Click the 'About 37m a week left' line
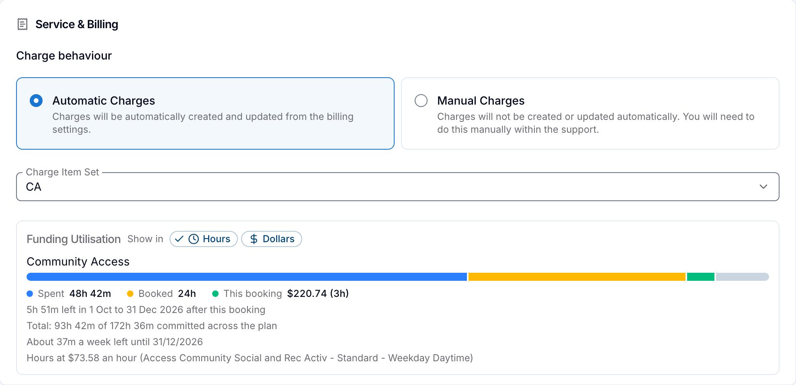This screenshot has width=796, height=385. pyautogui.click(x=115, y=342)
